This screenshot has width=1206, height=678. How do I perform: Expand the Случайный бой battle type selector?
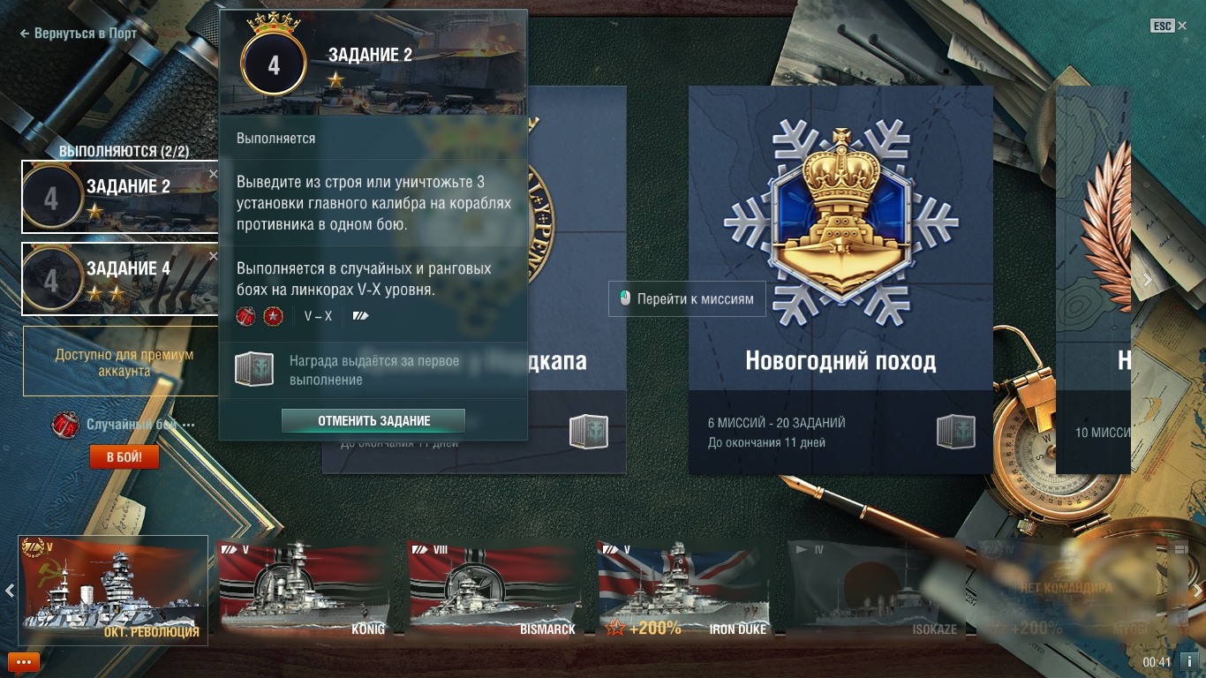pyautogui.click(x=124, y=425)
